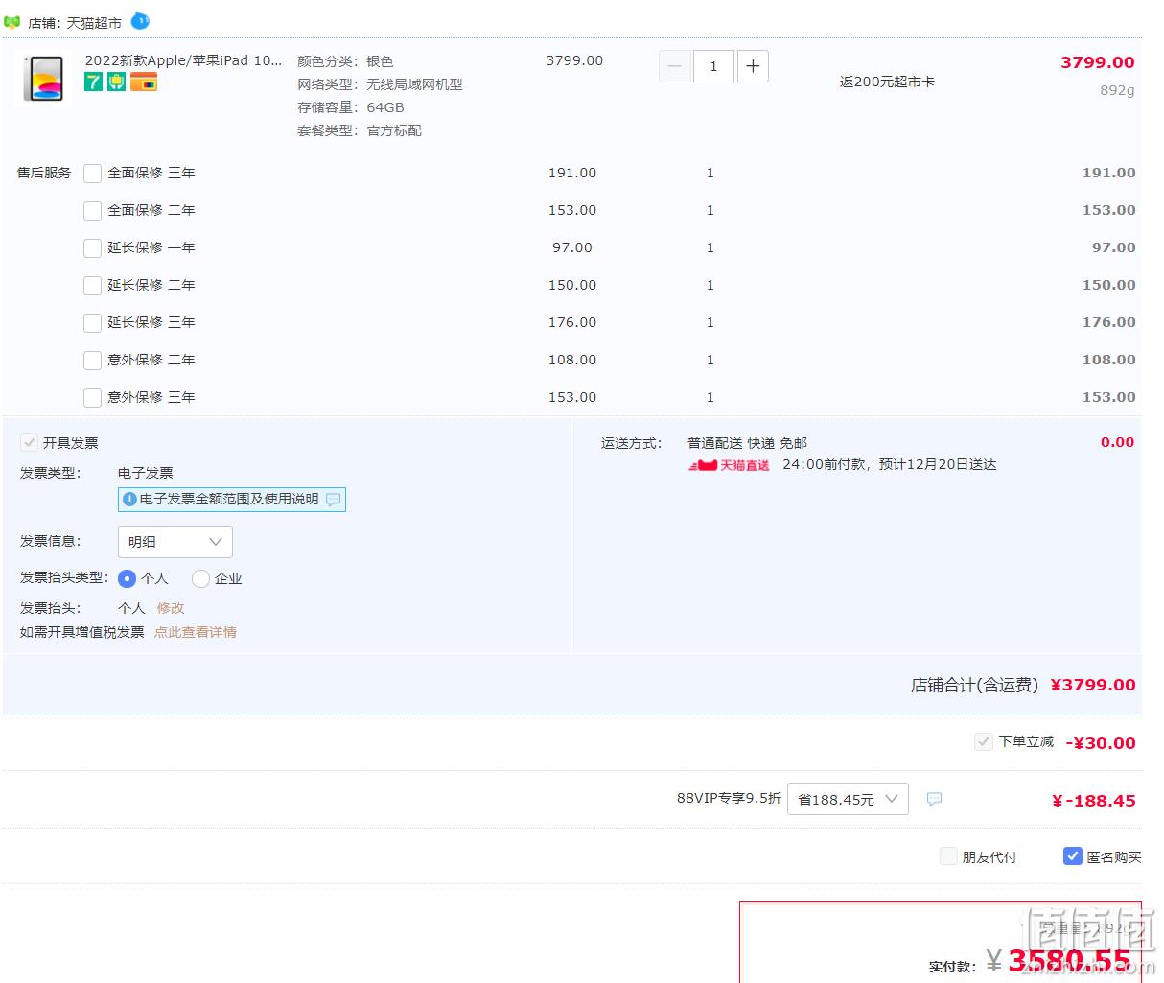Check 意外保修 二年 warranty option

[92, 361]
